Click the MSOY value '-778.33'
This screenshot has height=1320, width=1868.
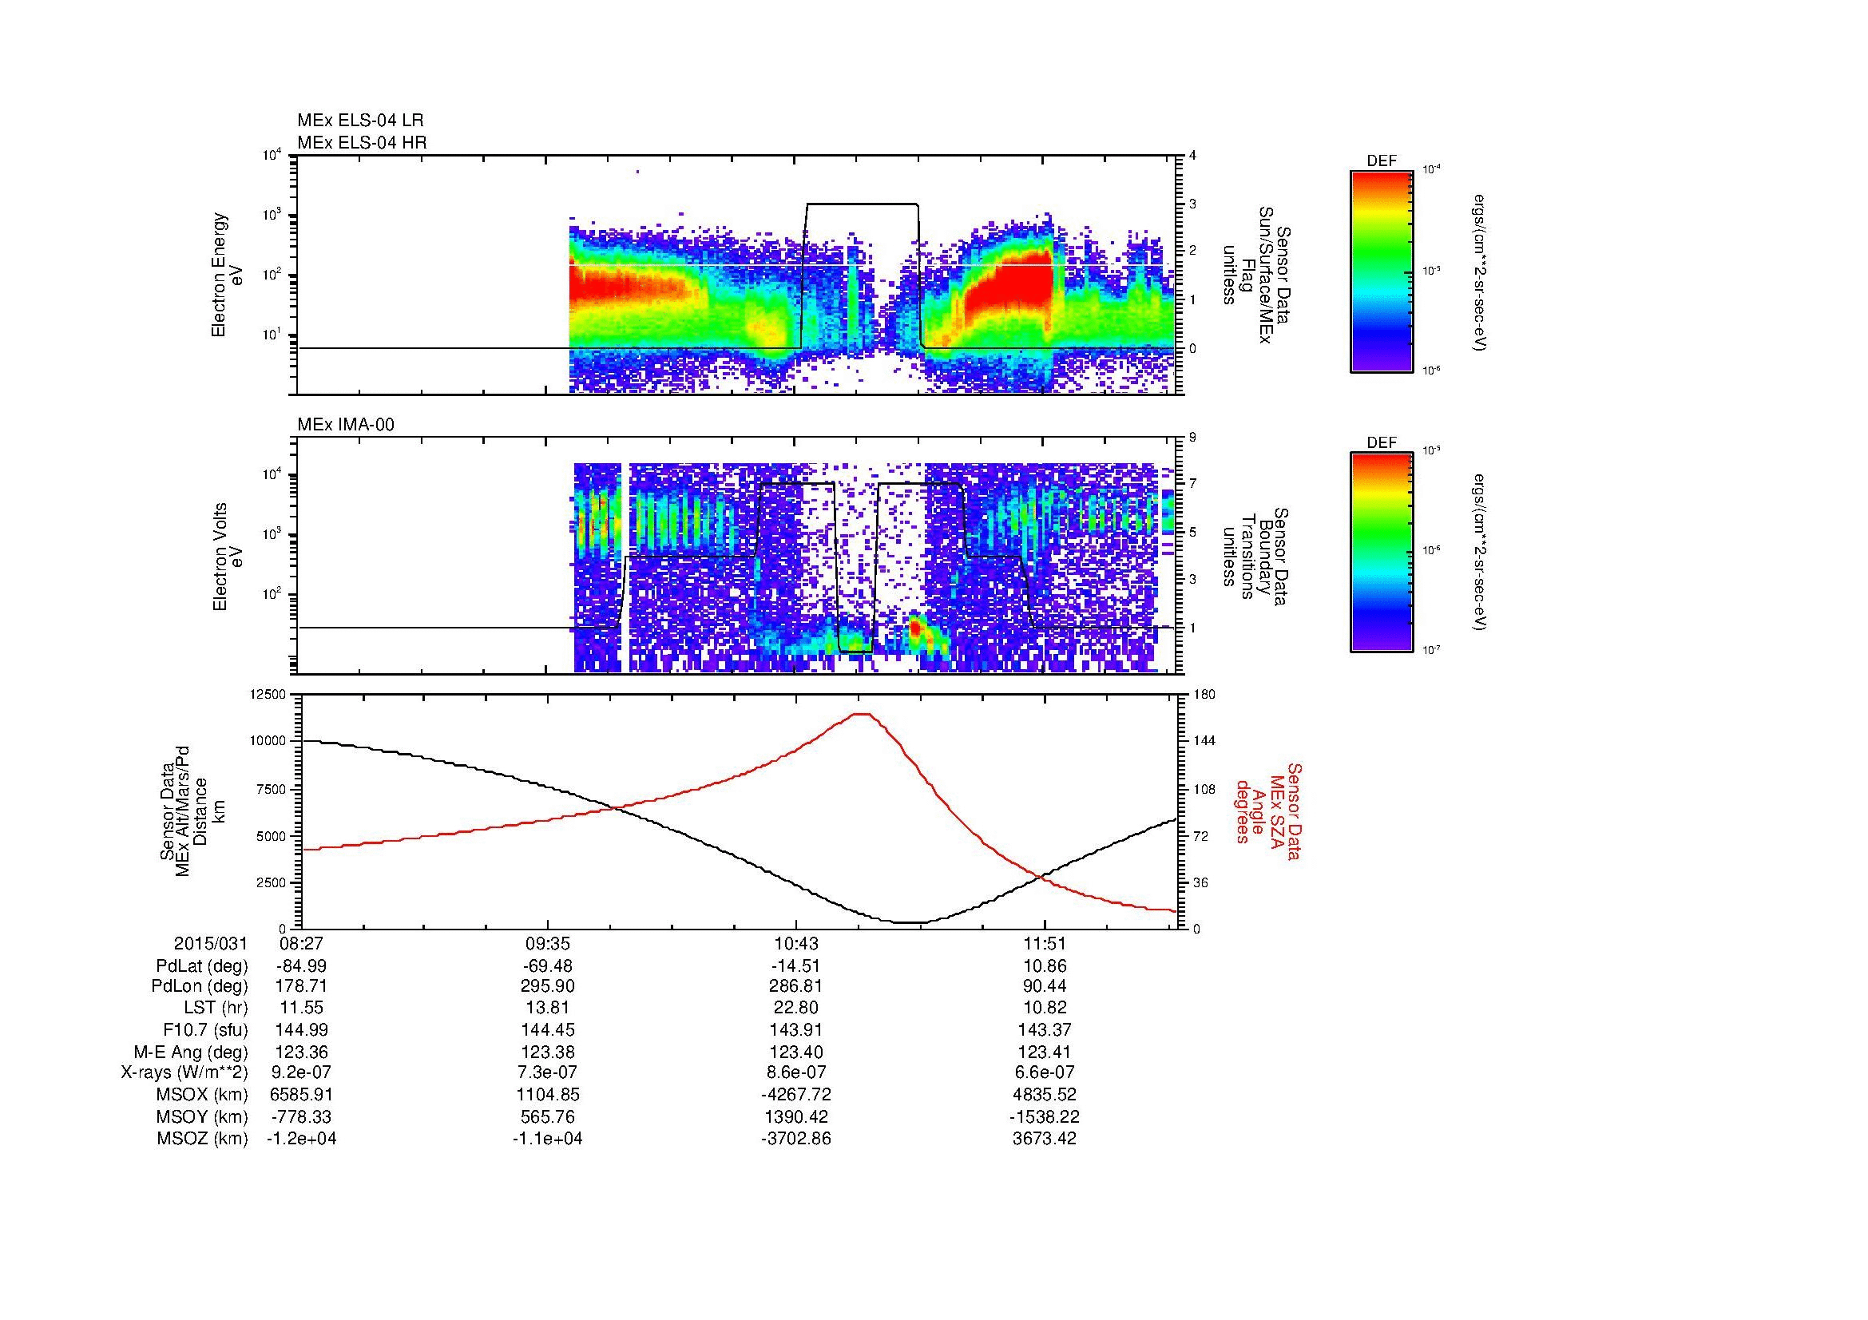coord(301,1116)
